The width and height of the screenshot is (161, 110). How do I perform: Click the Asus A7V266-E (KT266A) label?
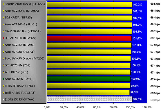(22, 11)
